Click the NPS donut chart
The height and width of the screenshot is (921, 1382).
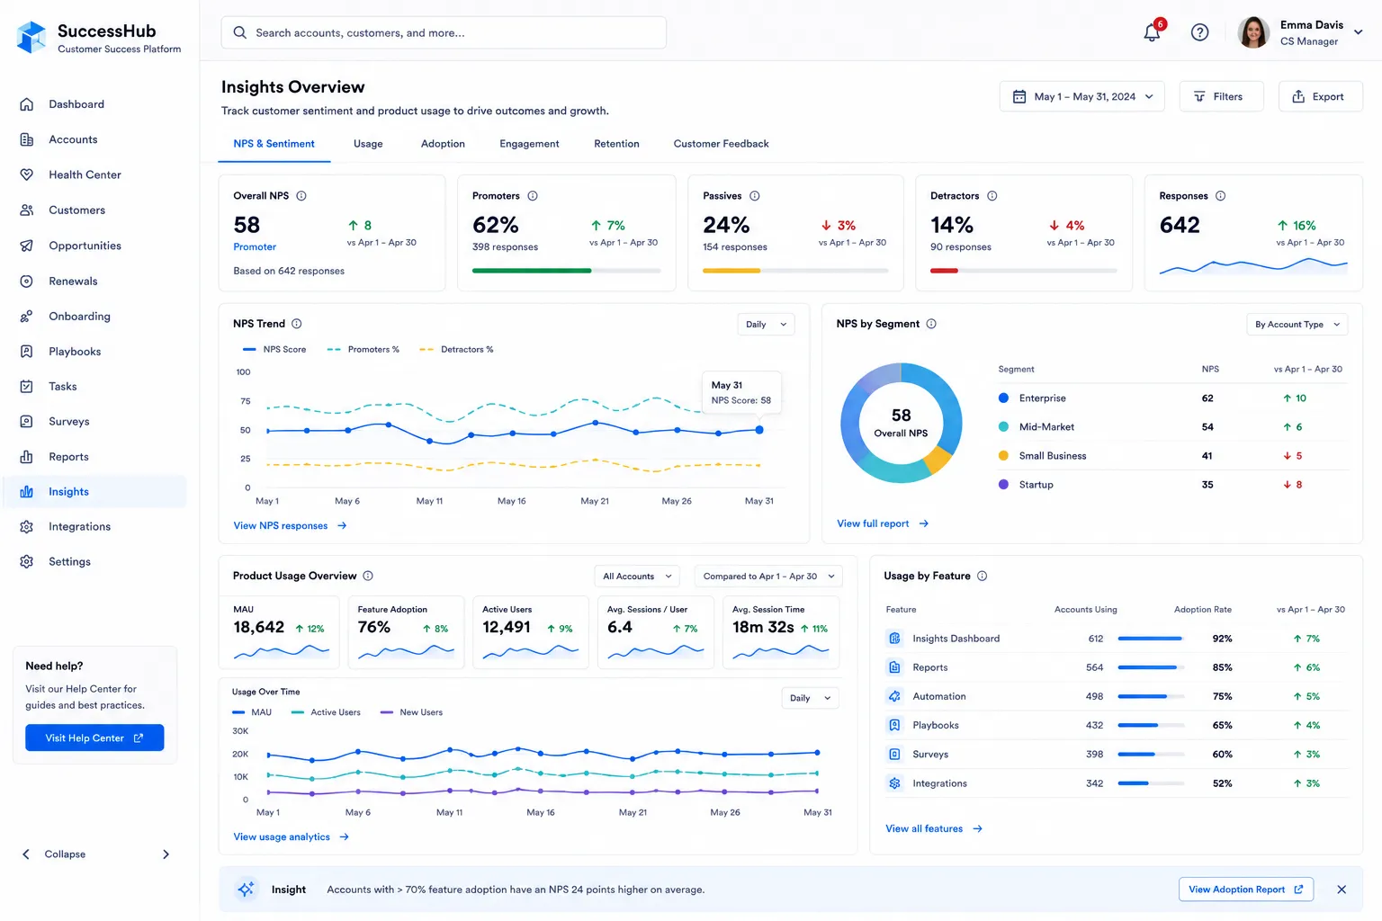pyautogui.click(x=902, y=423)
